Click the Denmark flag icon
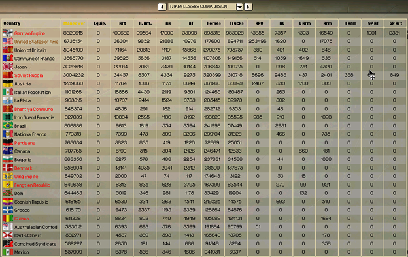The height and width of the screenshot is (257, 408). click(8, 168)
